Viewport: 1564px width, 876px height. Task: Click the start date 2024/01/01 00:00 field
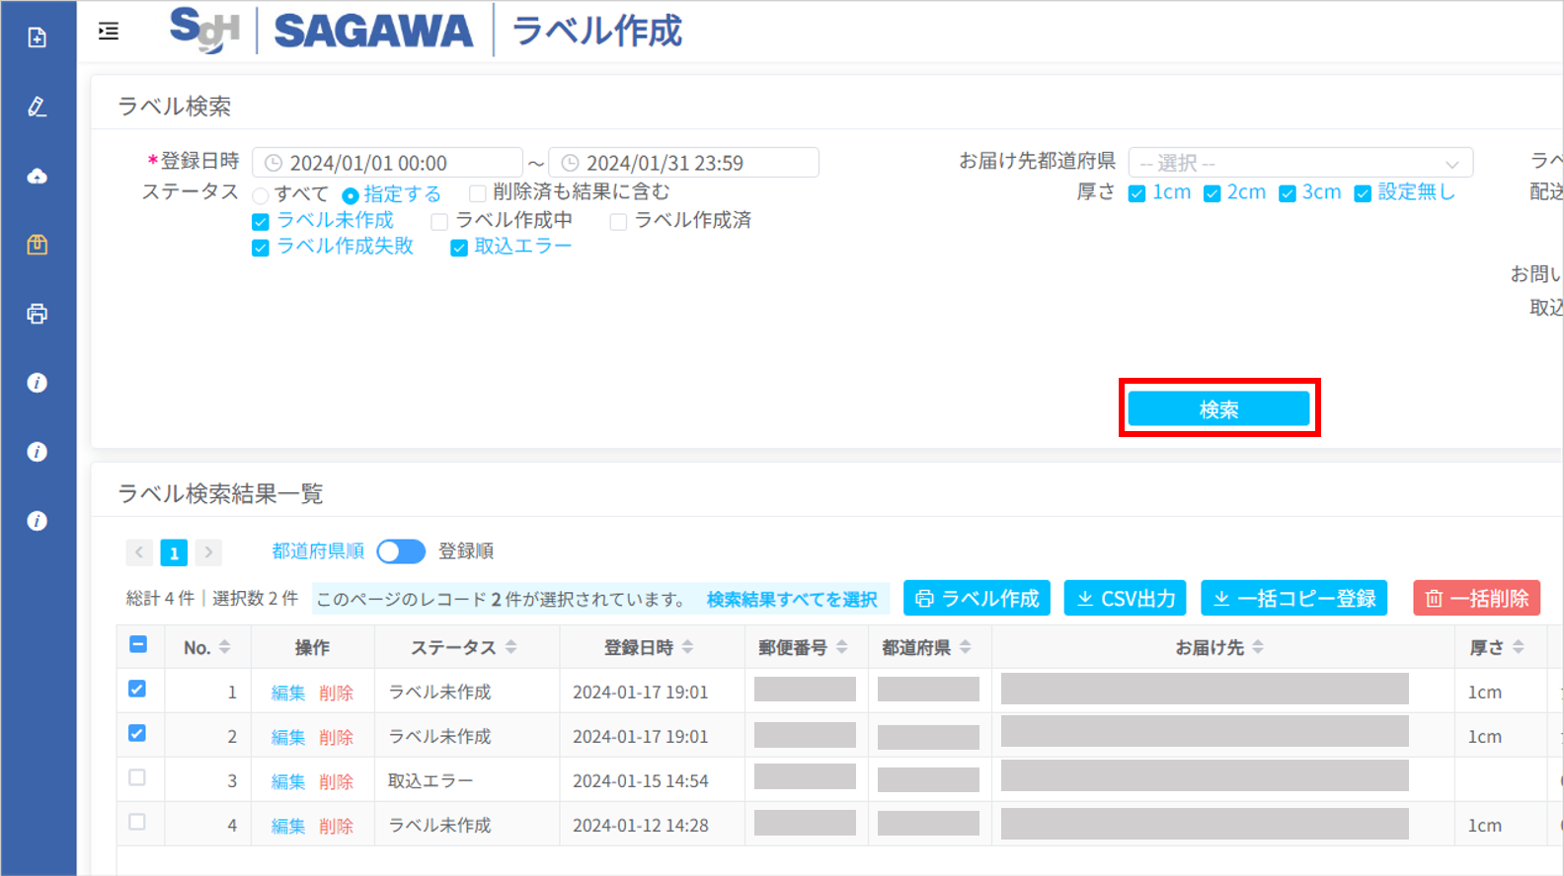pos(387,163)
